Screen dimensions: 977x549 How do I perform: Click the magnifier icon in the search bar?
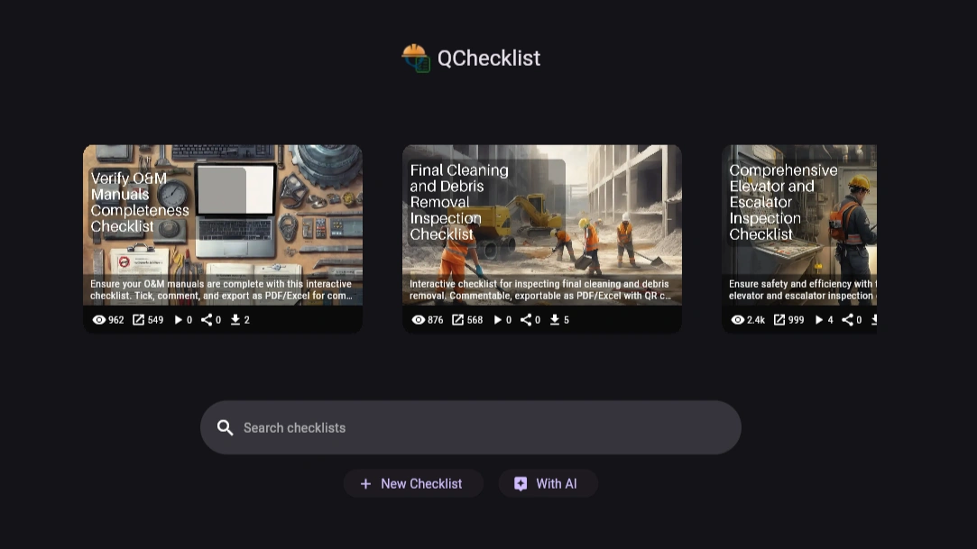tap(226, 427)
